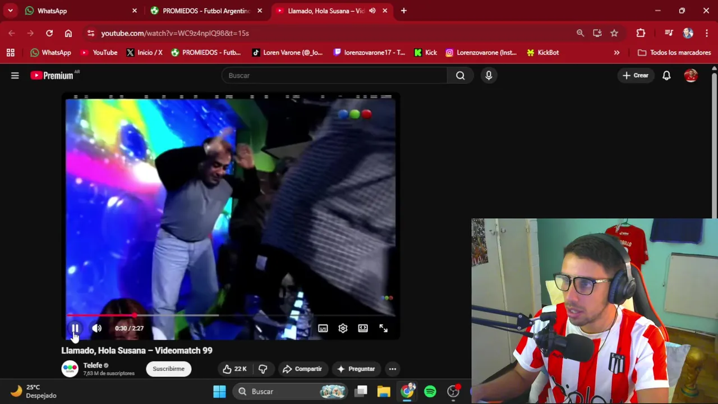
Task: Open more actions three-dot menu
Action: click(x=393, y=369)
